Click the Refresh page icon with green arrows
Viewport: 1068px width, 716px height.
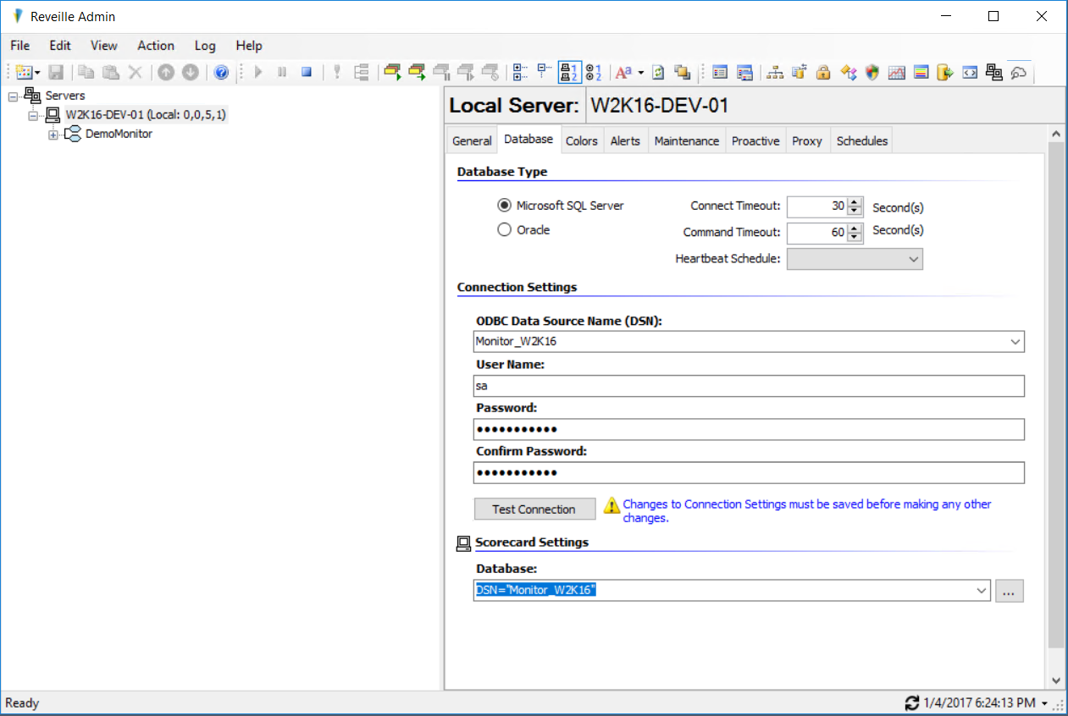[658, 73]
